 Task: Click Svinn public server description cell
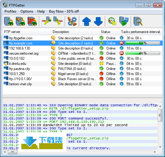coord(77,59)
